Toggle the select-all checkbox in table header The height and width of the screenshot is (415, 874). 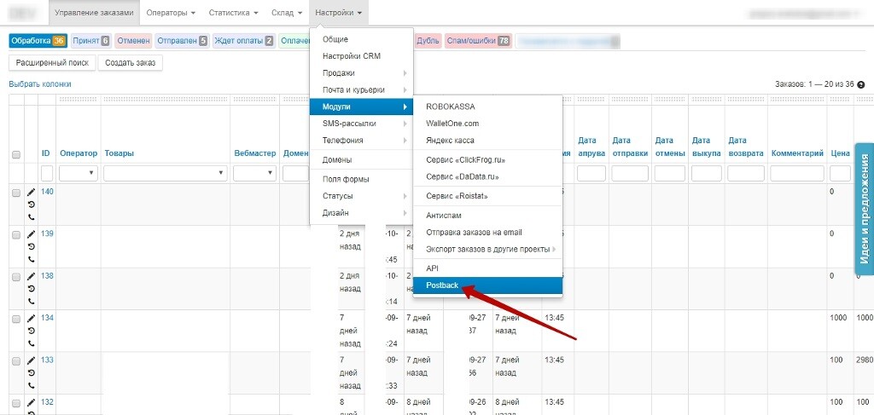pyautogui.click(x=16, y=154)
